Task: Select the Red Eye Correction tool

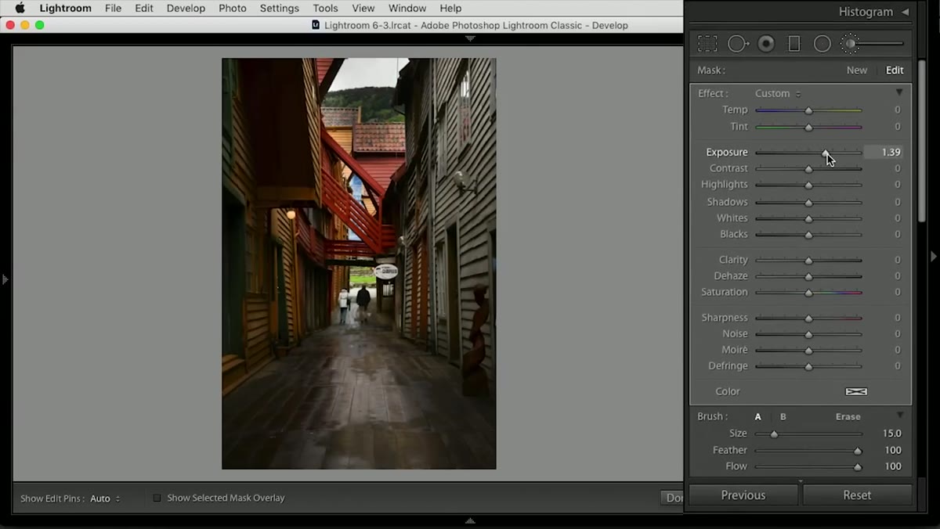Action: pyautogui.click(x=766, y=44)
